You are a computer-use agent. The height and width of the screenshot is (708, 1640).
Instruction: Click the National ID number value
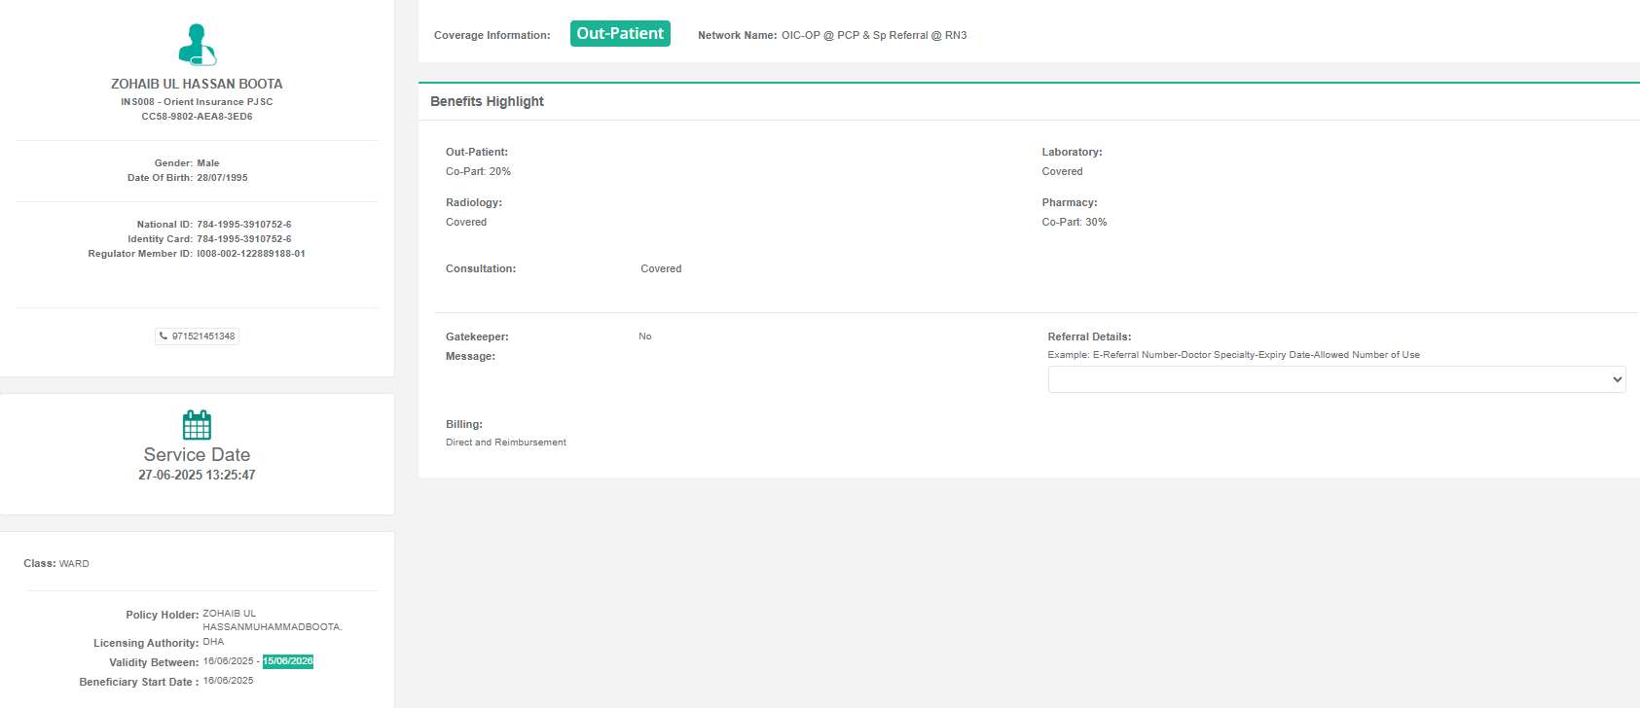pyautogui.click(x=243, y=225)
